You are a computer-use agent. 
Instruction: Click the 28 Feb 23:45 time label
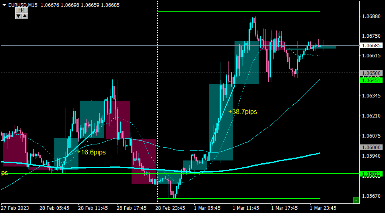coord(170,208)
